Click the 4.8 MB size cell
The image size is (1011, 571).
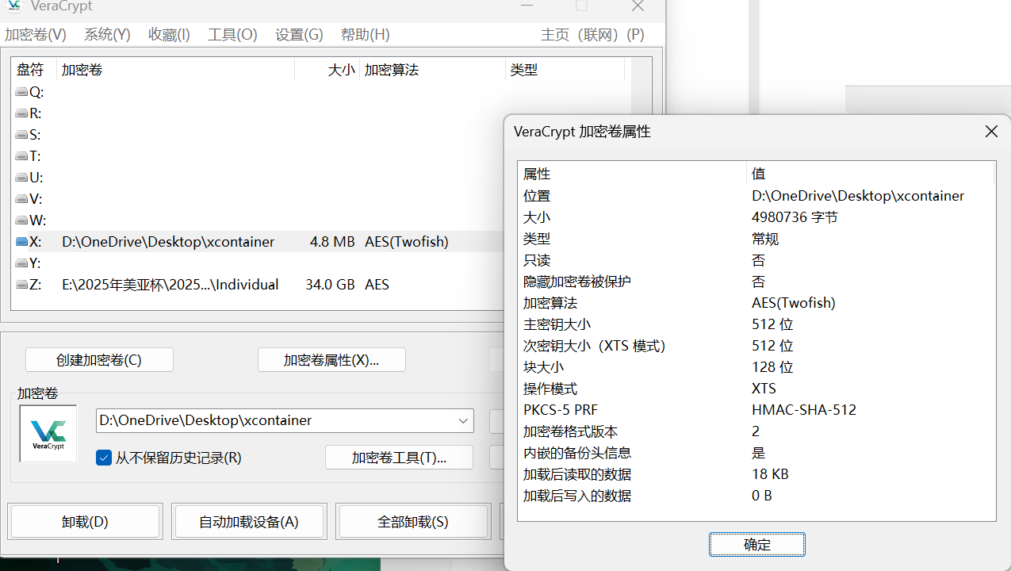332,242
